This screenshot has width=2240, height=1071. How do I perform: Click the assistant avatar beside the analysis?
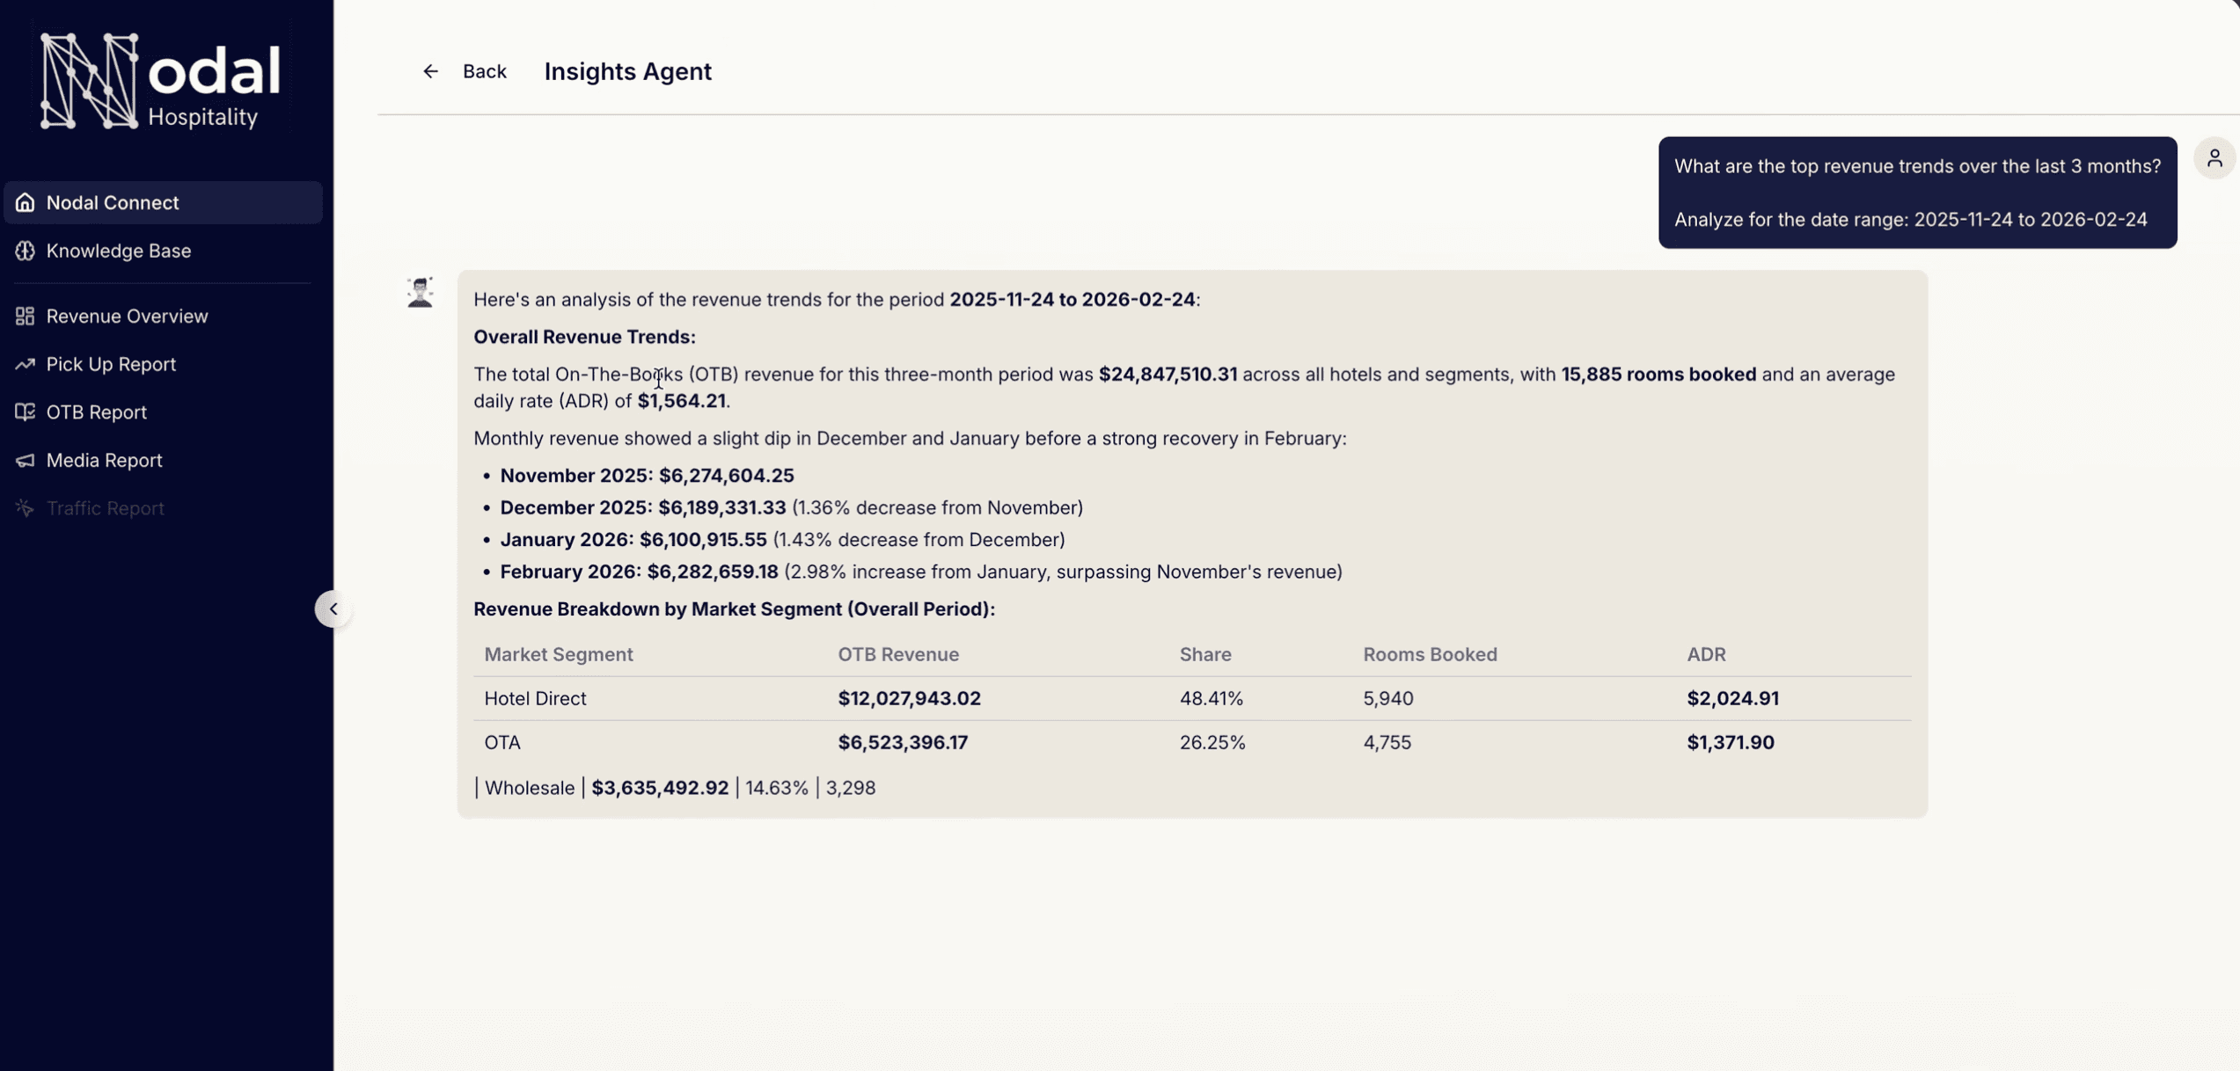point(420,291)
